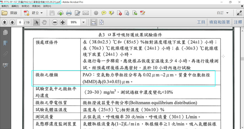Image resolution: width=244 pixels, height=129 pixels.
Task: Go to next page with down arrow
Action: [12, 22]
